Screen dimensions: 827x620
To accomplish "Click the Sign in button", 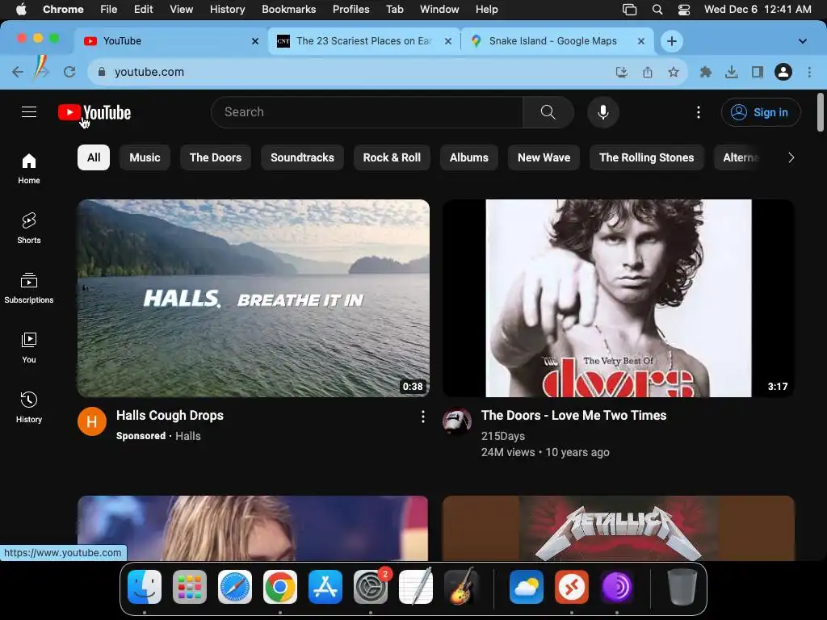I will click(761, 112).
